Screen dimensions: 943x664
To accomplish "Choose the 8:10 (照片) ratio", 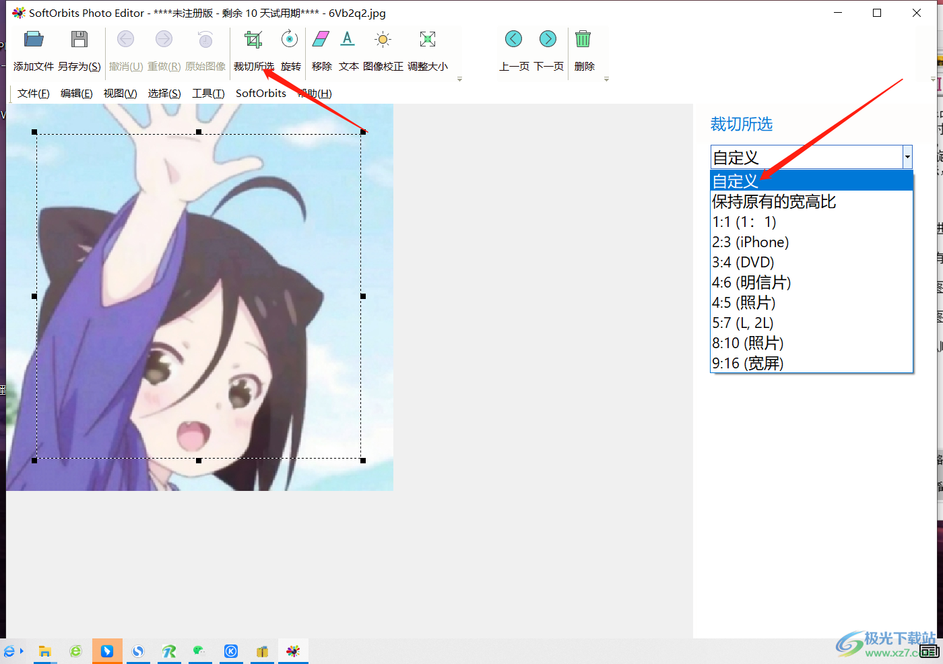I will pos(812,343).
